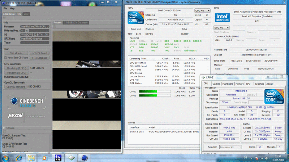The image size is (289, 162).
Task: Click the volume speaker tray icon
Action: click(x=267, y=158)
